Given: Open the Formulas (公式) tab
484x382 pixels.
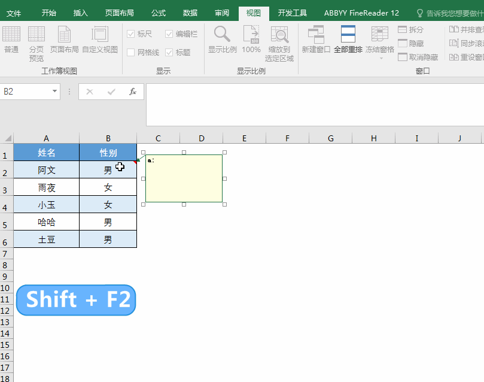Looking at the screenshot, I should (159, 13).
